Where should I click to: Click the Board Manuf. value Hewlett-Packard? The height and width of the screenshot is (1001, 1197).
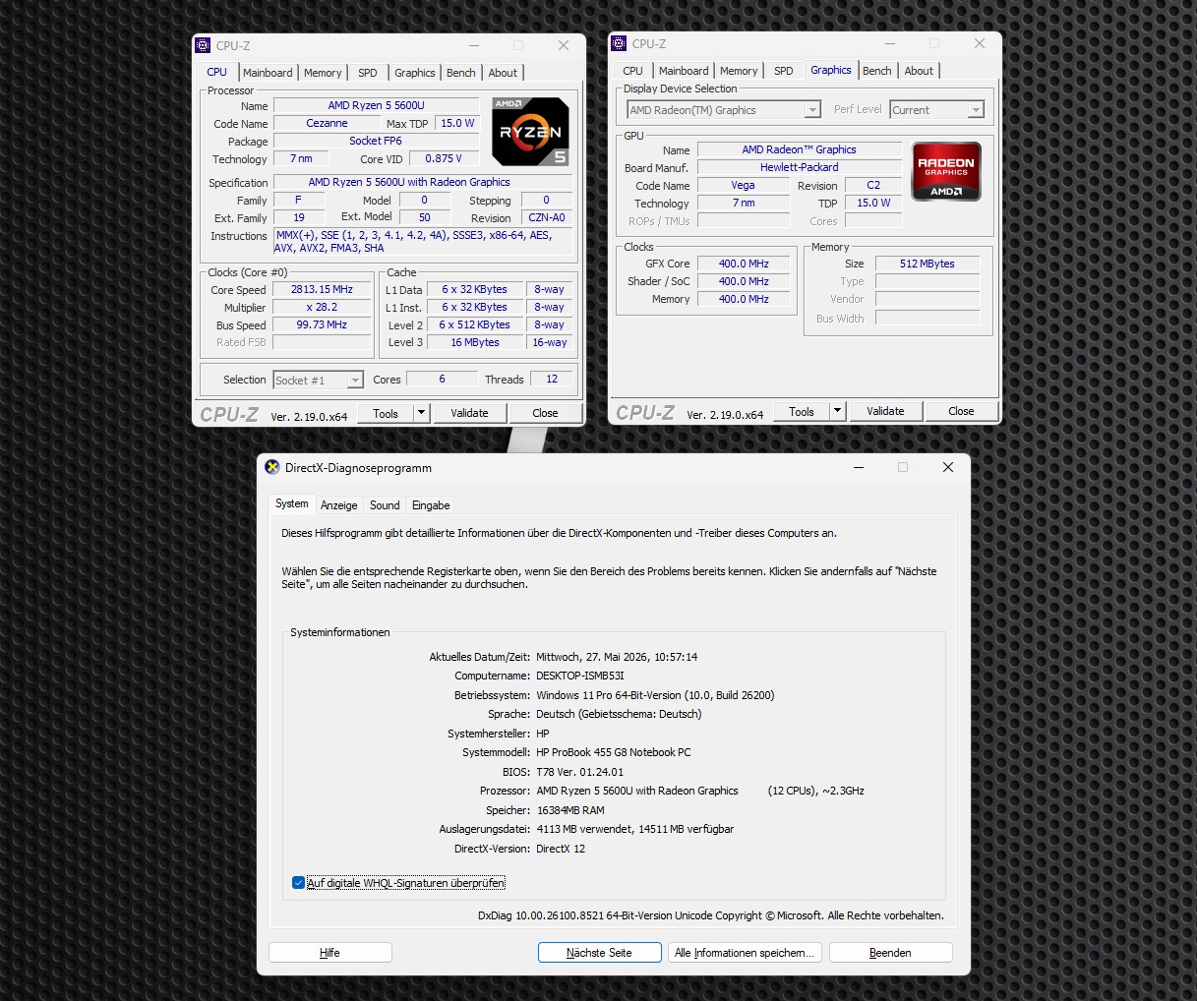click(800, 167)
